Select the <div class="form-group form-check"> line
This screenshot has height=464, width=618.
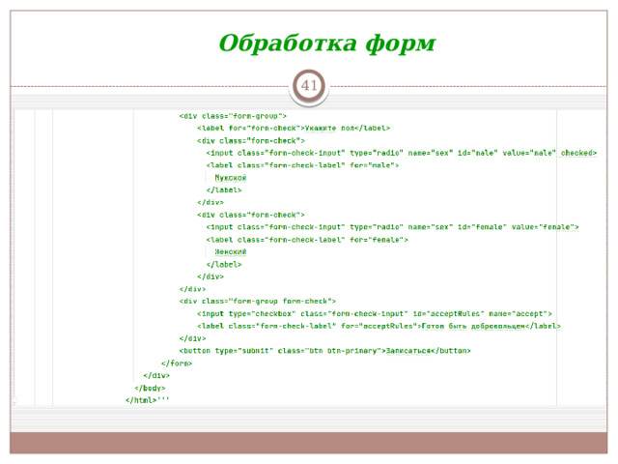click(258, 302)
